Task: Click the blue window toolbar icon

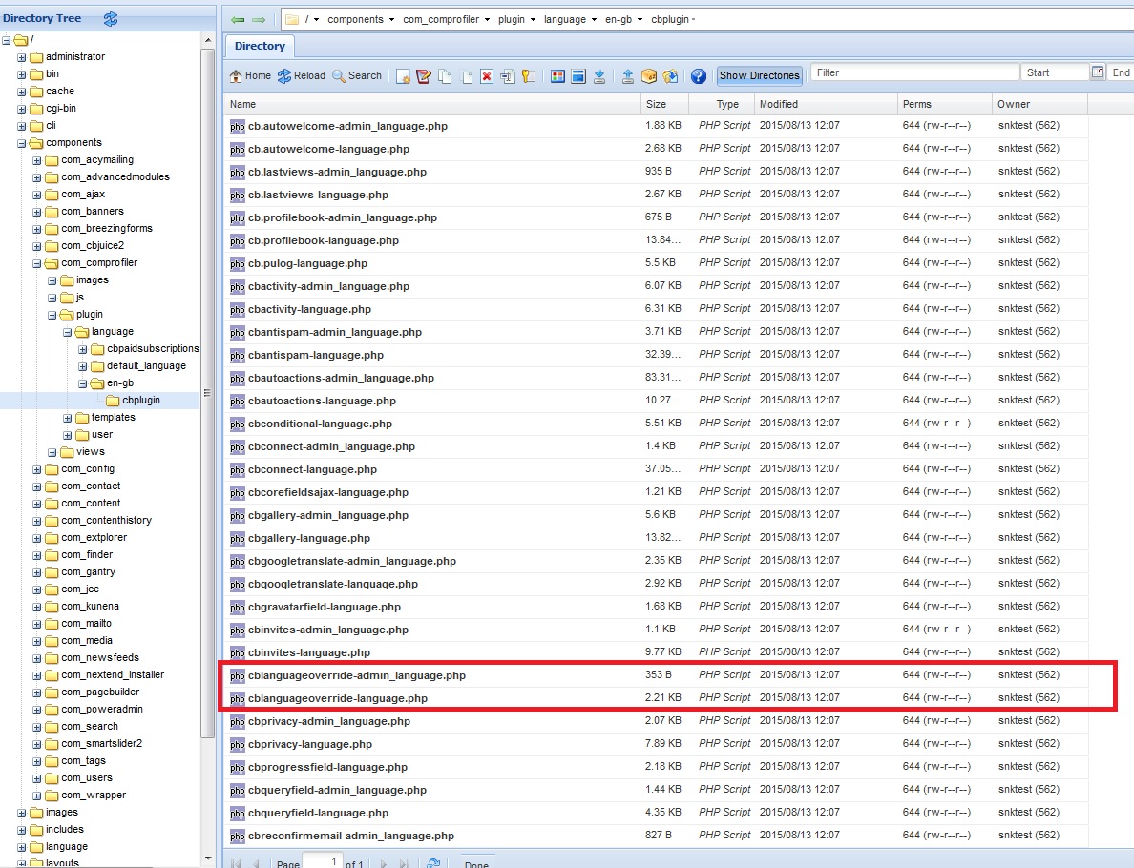Action: (578, 76)
